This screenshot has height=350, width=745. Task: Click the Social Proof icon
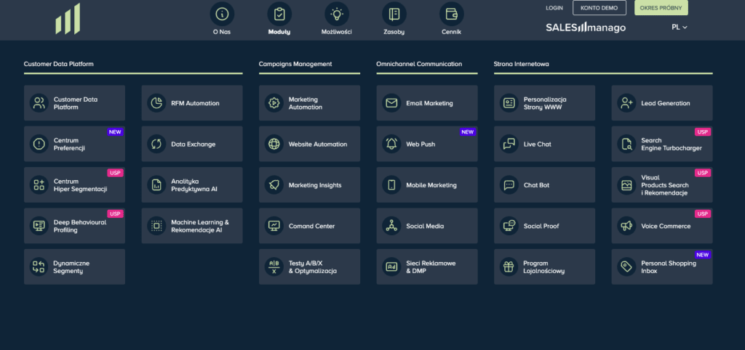[x=509, y=226]
